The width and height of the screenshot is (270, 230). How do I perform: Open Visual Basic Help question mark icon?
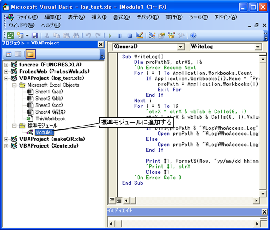coord(193,36)
